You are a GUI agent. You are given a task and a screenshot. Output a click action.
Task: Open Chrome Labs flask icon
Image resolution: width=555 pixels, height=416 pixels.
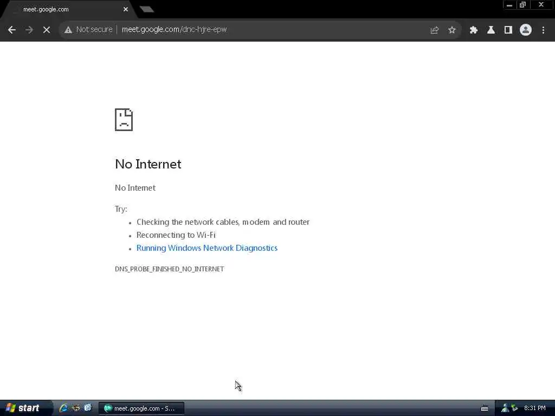pos(491,30)
